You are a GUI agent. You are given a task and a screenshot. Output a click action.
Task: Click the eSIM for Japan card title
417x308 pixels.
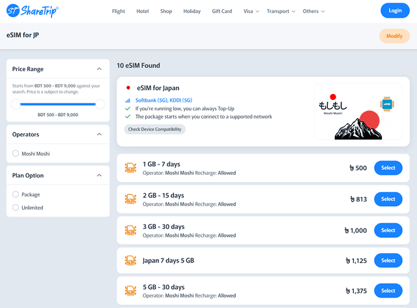click(x=158, y=88)
